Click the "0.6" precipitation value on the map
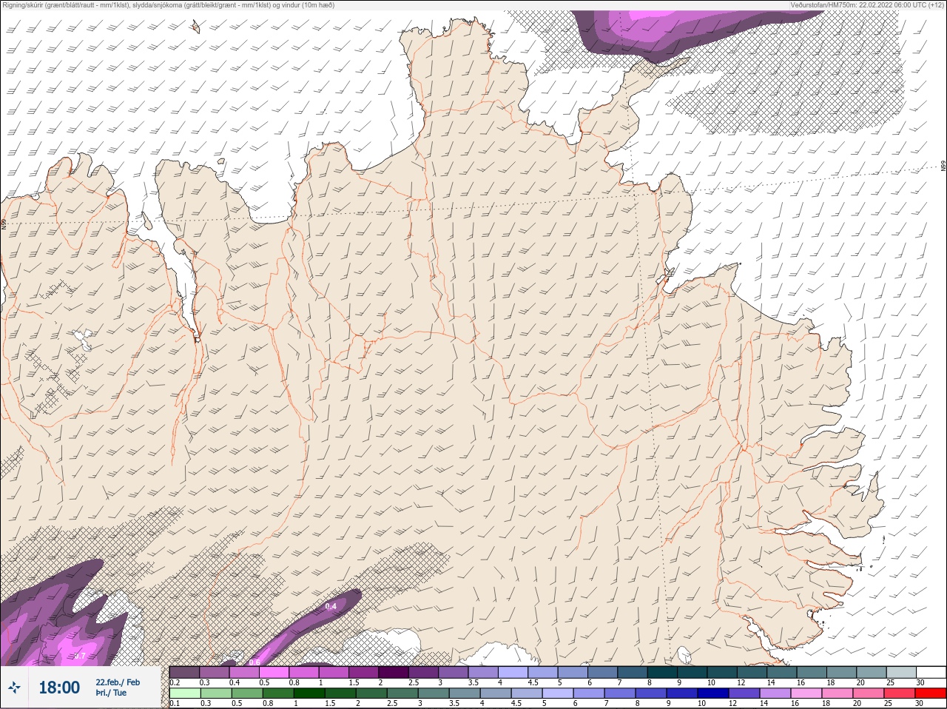Viewport: 947px width, 709px height. coord(255,662)
